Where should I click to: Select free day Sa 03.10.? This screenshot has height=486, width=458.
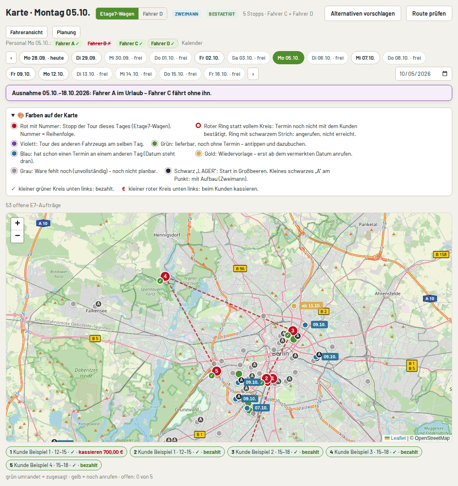coord(248,58)
